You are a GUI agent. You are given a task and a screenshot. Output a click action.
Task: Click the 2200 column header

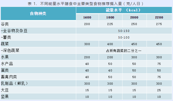(159, 17)
